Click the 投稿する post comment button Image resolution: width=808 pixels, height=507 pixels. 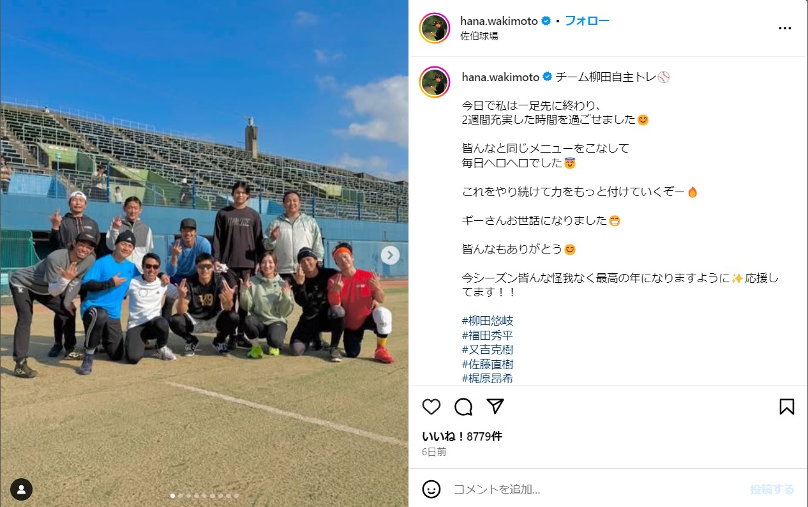(x=772, y=490)
